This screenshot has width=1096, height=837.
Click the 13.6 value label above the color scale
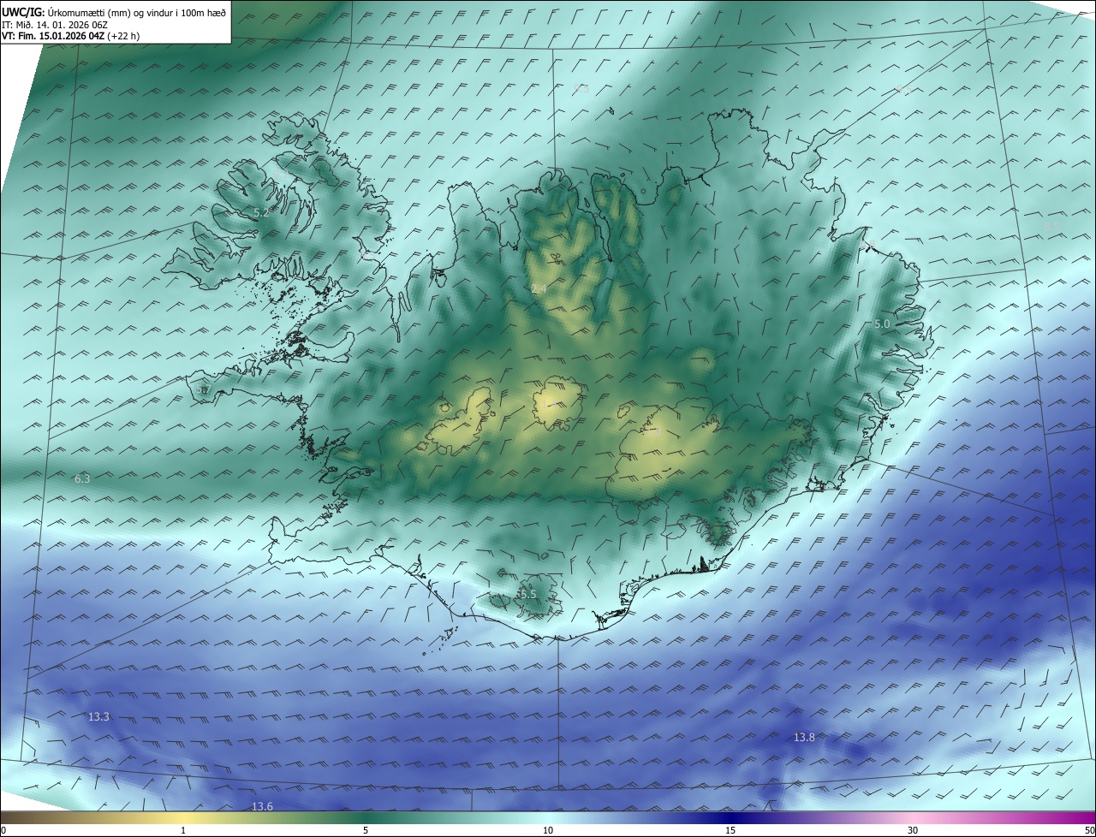[x=262, y=806]
